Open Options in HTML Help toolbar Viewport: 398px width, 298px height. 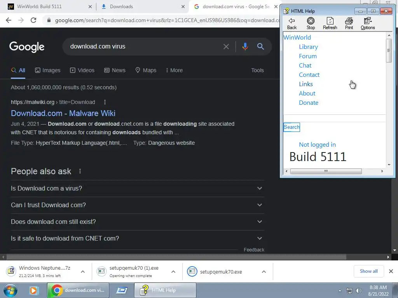[x=368, y=24]
